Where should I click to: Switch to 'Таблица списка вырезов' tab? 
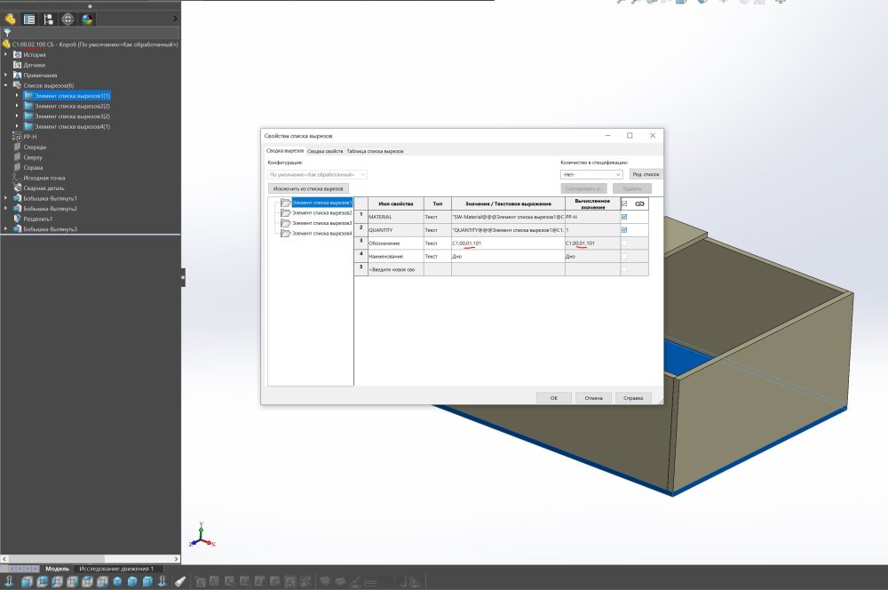pyautogui.click(x=375, y=151)
